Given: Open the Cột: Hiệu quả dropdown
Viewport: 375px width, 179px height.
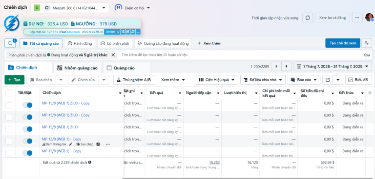Looking at the screenshot, I should tap(217, 80).
